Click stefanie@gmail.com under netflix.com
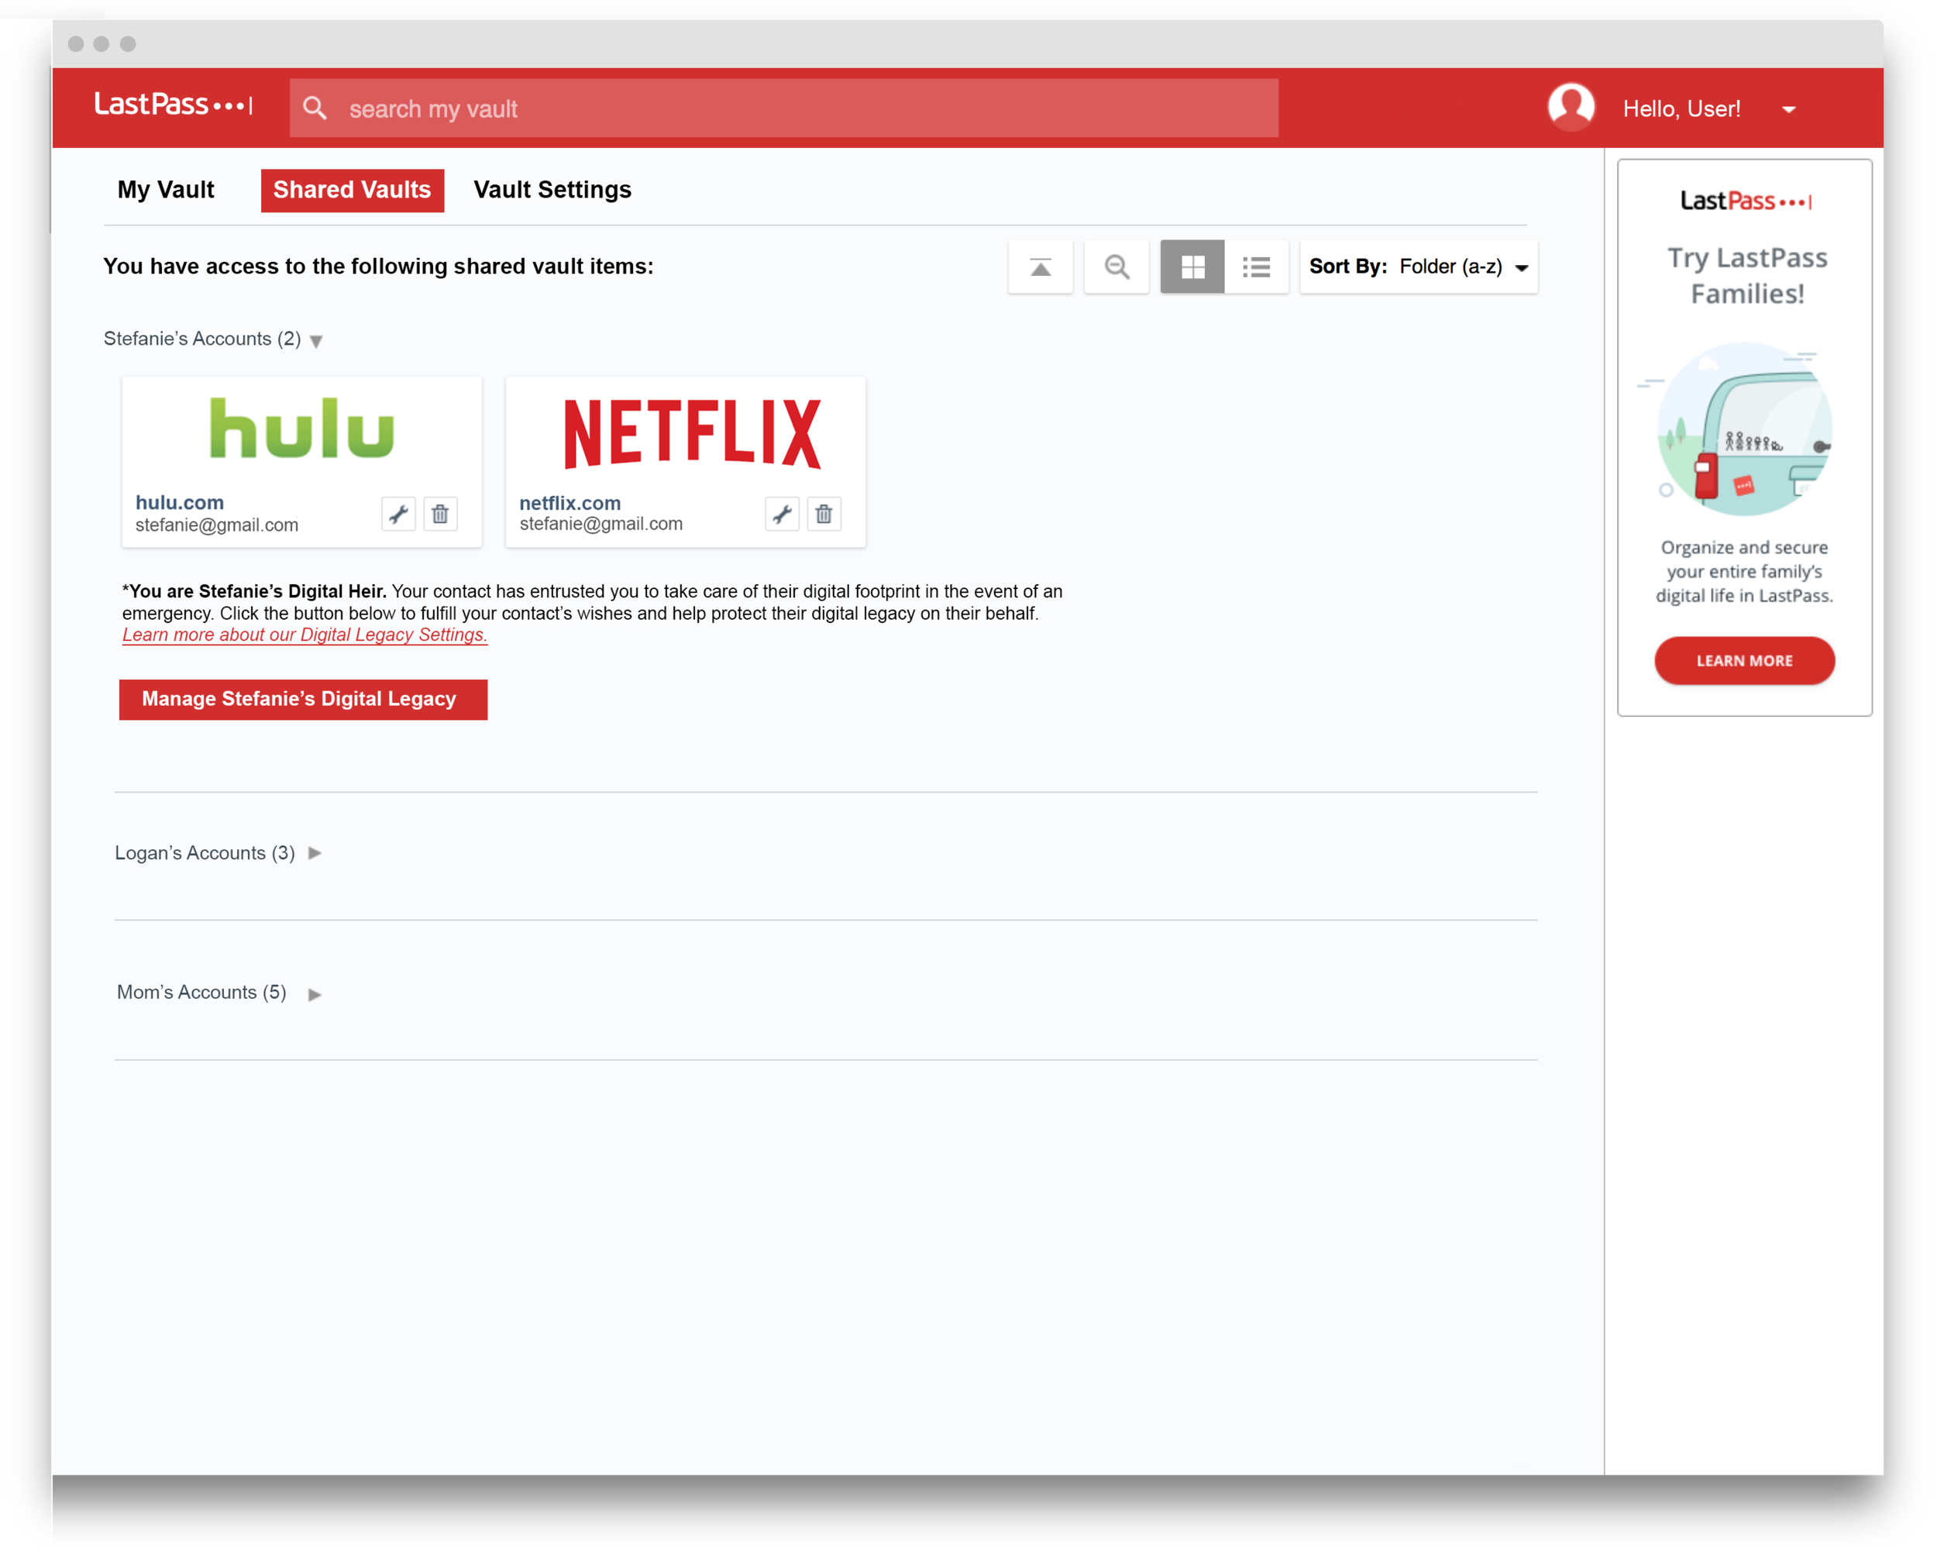The width and height of the screenshot is (1937, 1549). [601, 524]
